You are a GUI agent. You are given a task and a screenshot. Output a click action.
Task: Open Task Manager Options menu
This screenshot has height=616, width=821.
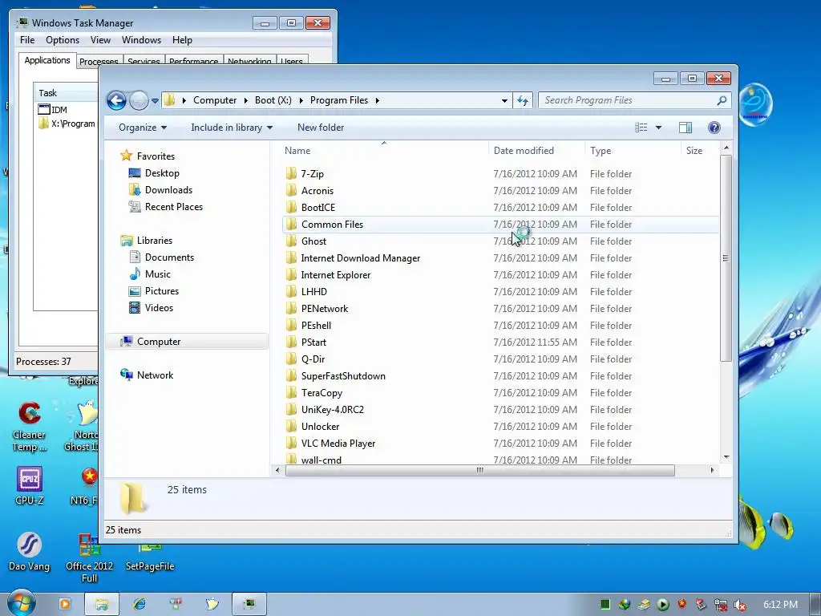[x=63, y=40]
